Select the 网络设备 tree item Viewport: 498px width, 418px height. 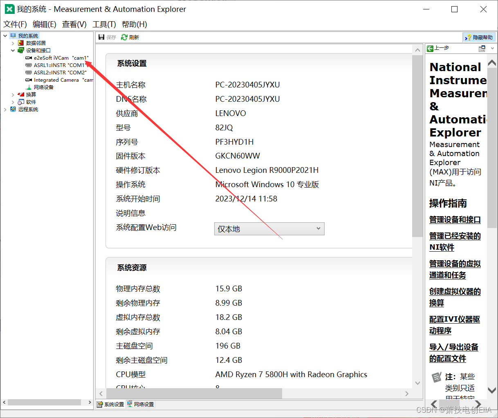pyautogui.click(x=44, y=87)
